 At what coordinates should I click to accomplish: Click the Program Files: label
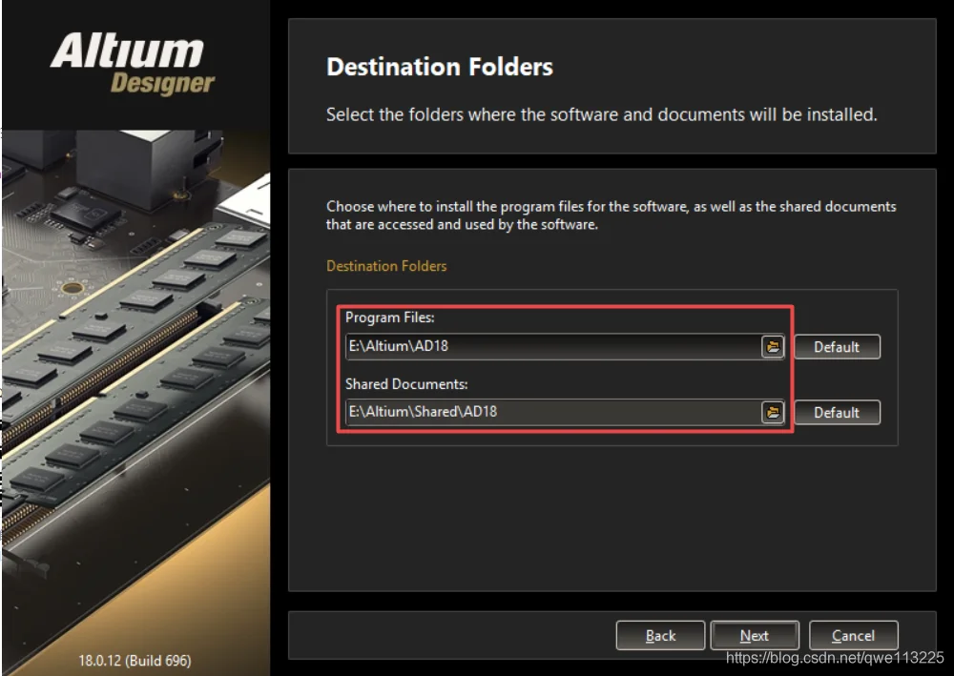[390, 318]
